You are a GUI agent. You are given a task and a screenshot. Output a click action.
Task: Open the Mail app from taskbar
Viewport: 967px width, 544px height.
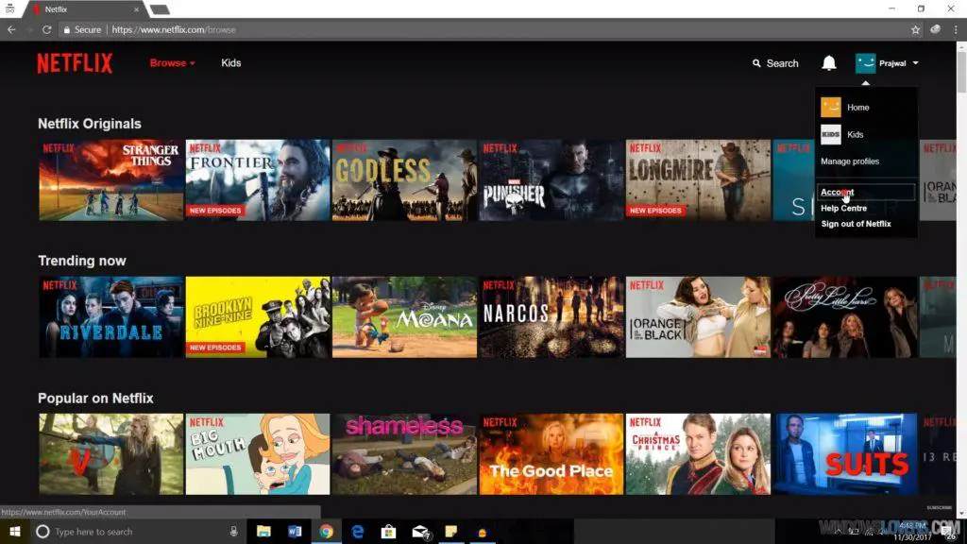[420, 531]
